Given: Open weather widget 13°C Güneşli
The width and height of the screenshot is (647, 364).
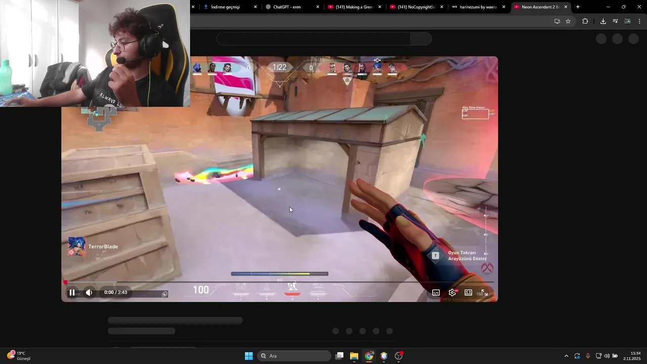Looking at the screenshot, I should point(19,356).
